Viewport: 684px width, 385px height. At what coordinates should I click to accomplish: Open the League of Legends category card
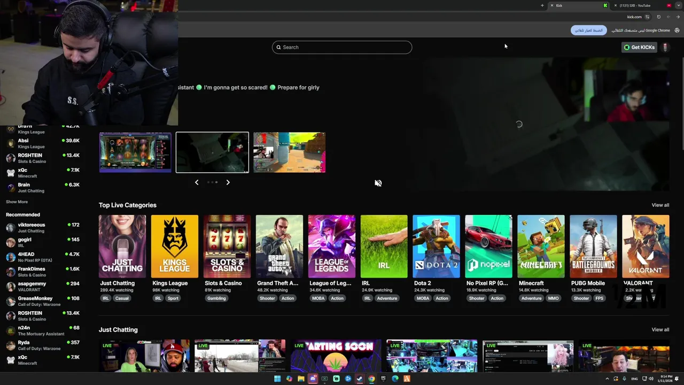click(331, 247)
